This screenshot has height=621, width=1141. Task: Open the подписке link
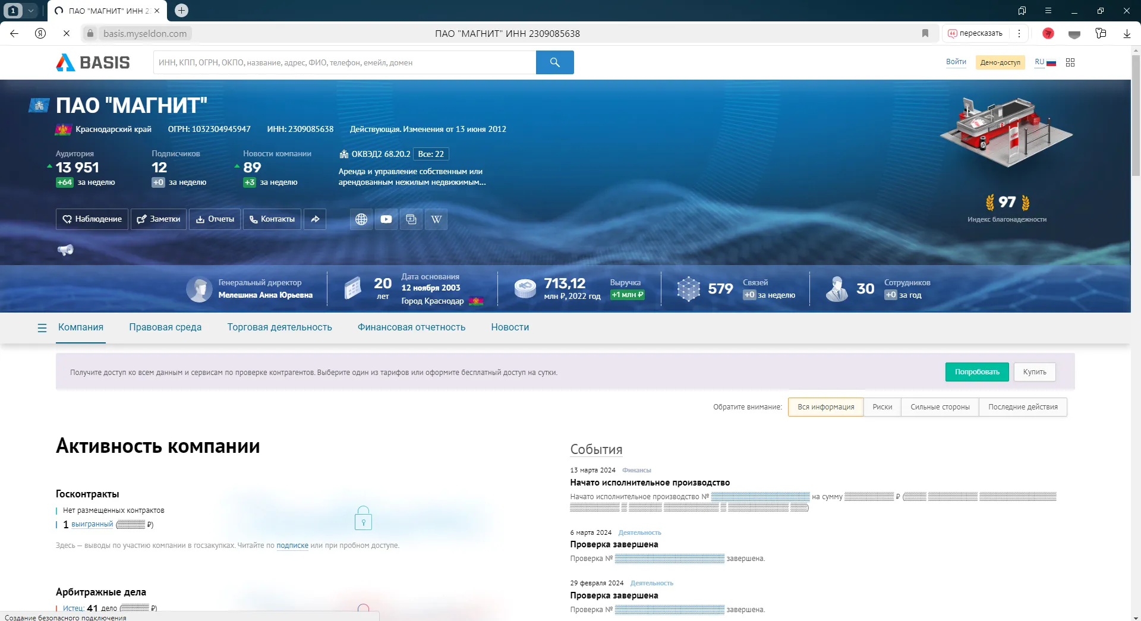292,546
